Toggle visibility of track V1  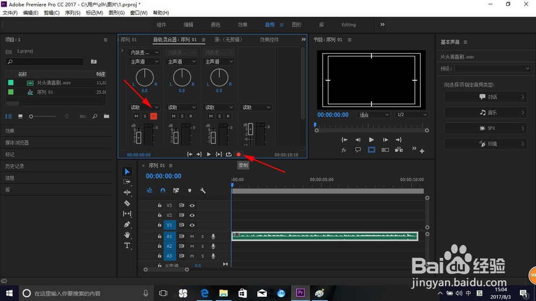point(192,225)
